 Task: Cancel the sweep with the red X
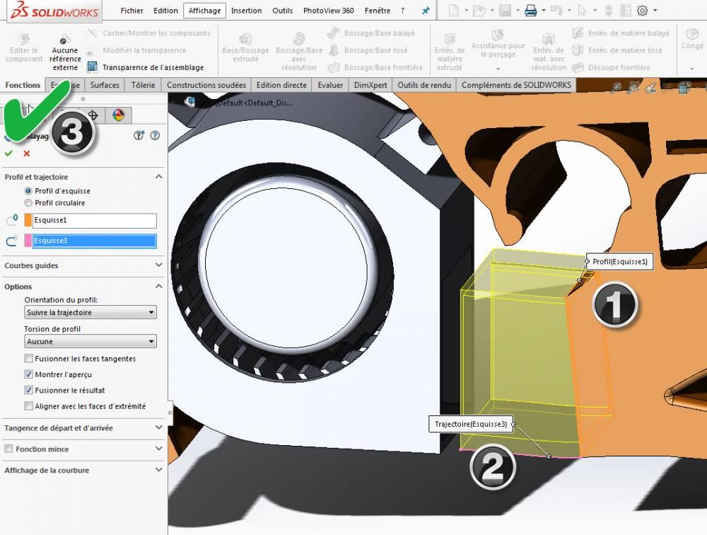point(27,154)
